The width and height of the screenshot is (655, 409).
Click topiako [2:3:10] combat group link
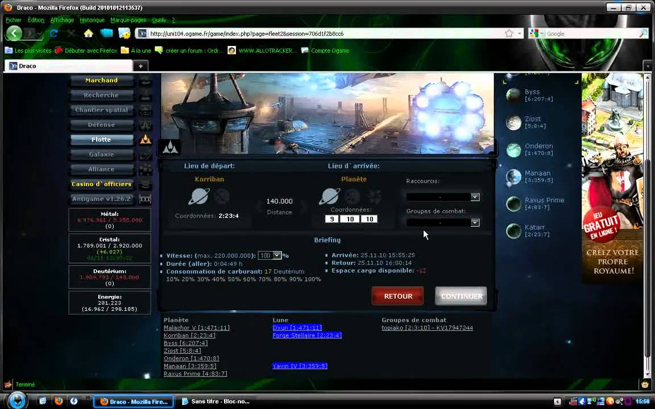[427, 328]
